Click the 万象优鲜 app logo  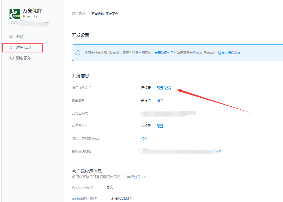pyautogui.click(x=15, y=14)
